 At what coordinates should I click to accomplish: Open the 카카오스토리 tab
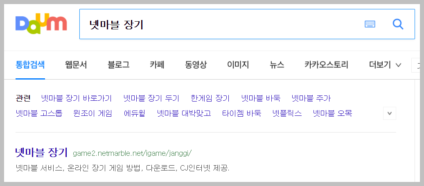coord(326,65)
